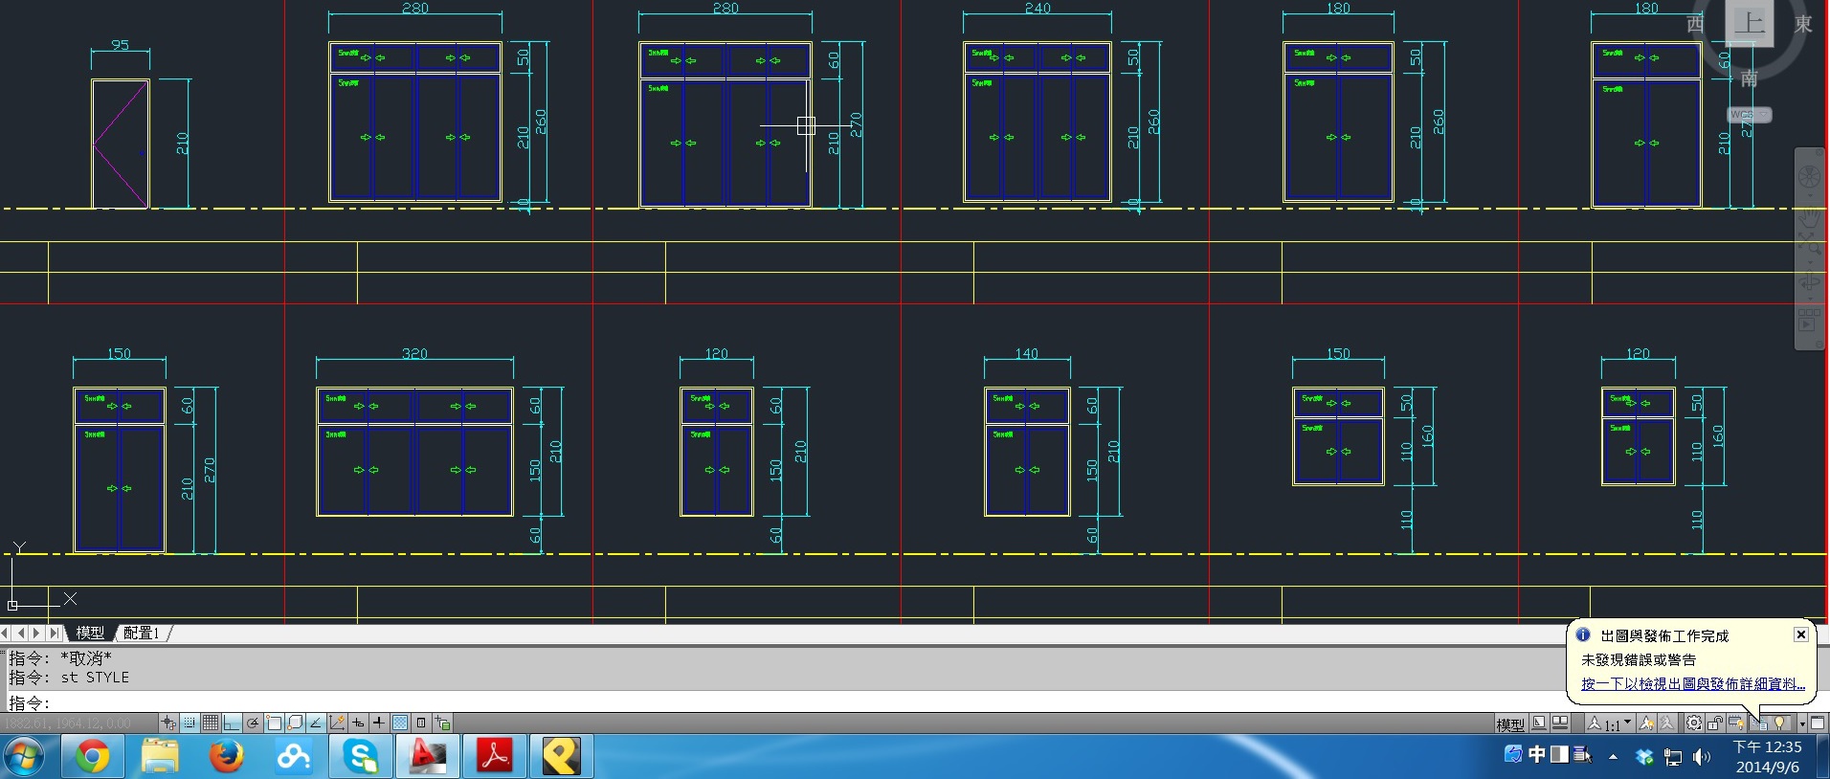This screenshot has height=779, width=1830.
Task: Toggle Grid Display in status bar
Action: point(211,723)
